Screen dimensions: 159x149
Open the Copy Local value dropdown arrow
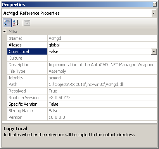[154, 51]
